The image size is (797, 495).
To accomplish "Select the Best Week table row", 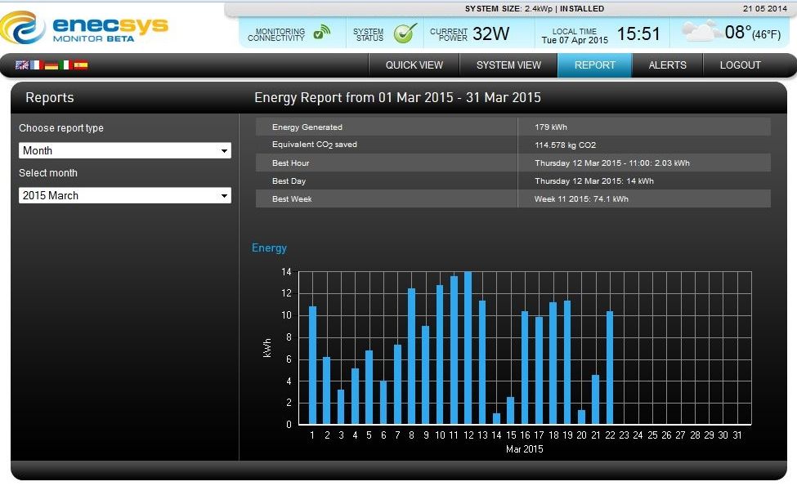I will tap(513, 198).
